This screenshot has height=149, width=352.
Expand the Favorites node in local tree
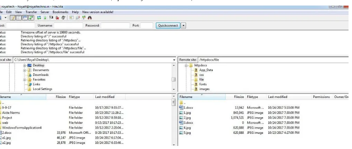[25, 80]
